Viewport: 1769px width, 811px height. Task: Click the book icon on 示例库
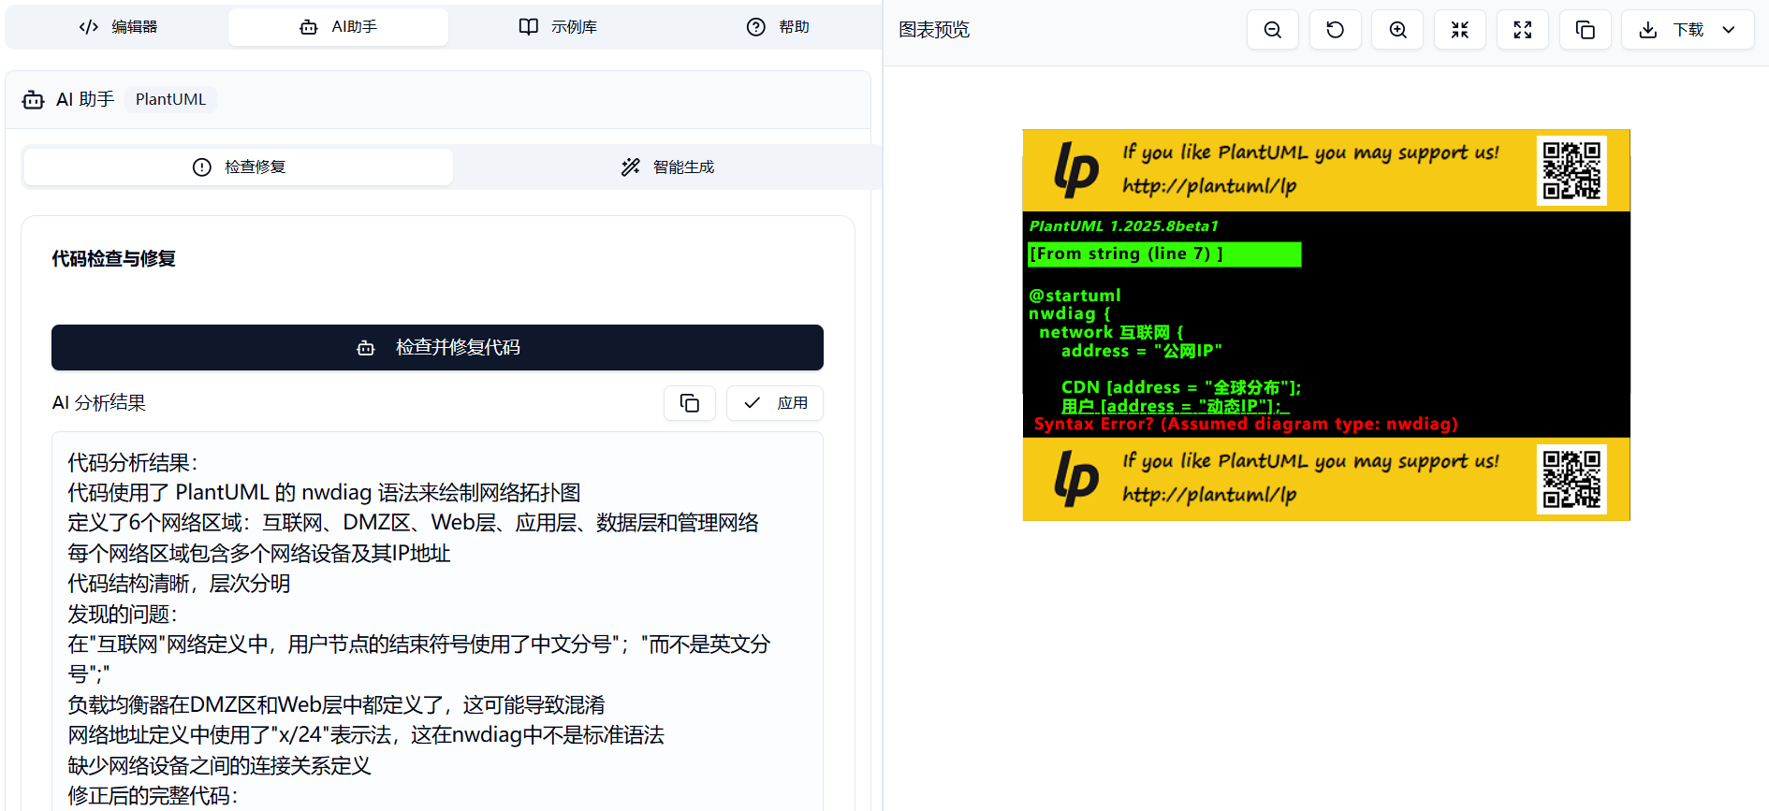529,27
